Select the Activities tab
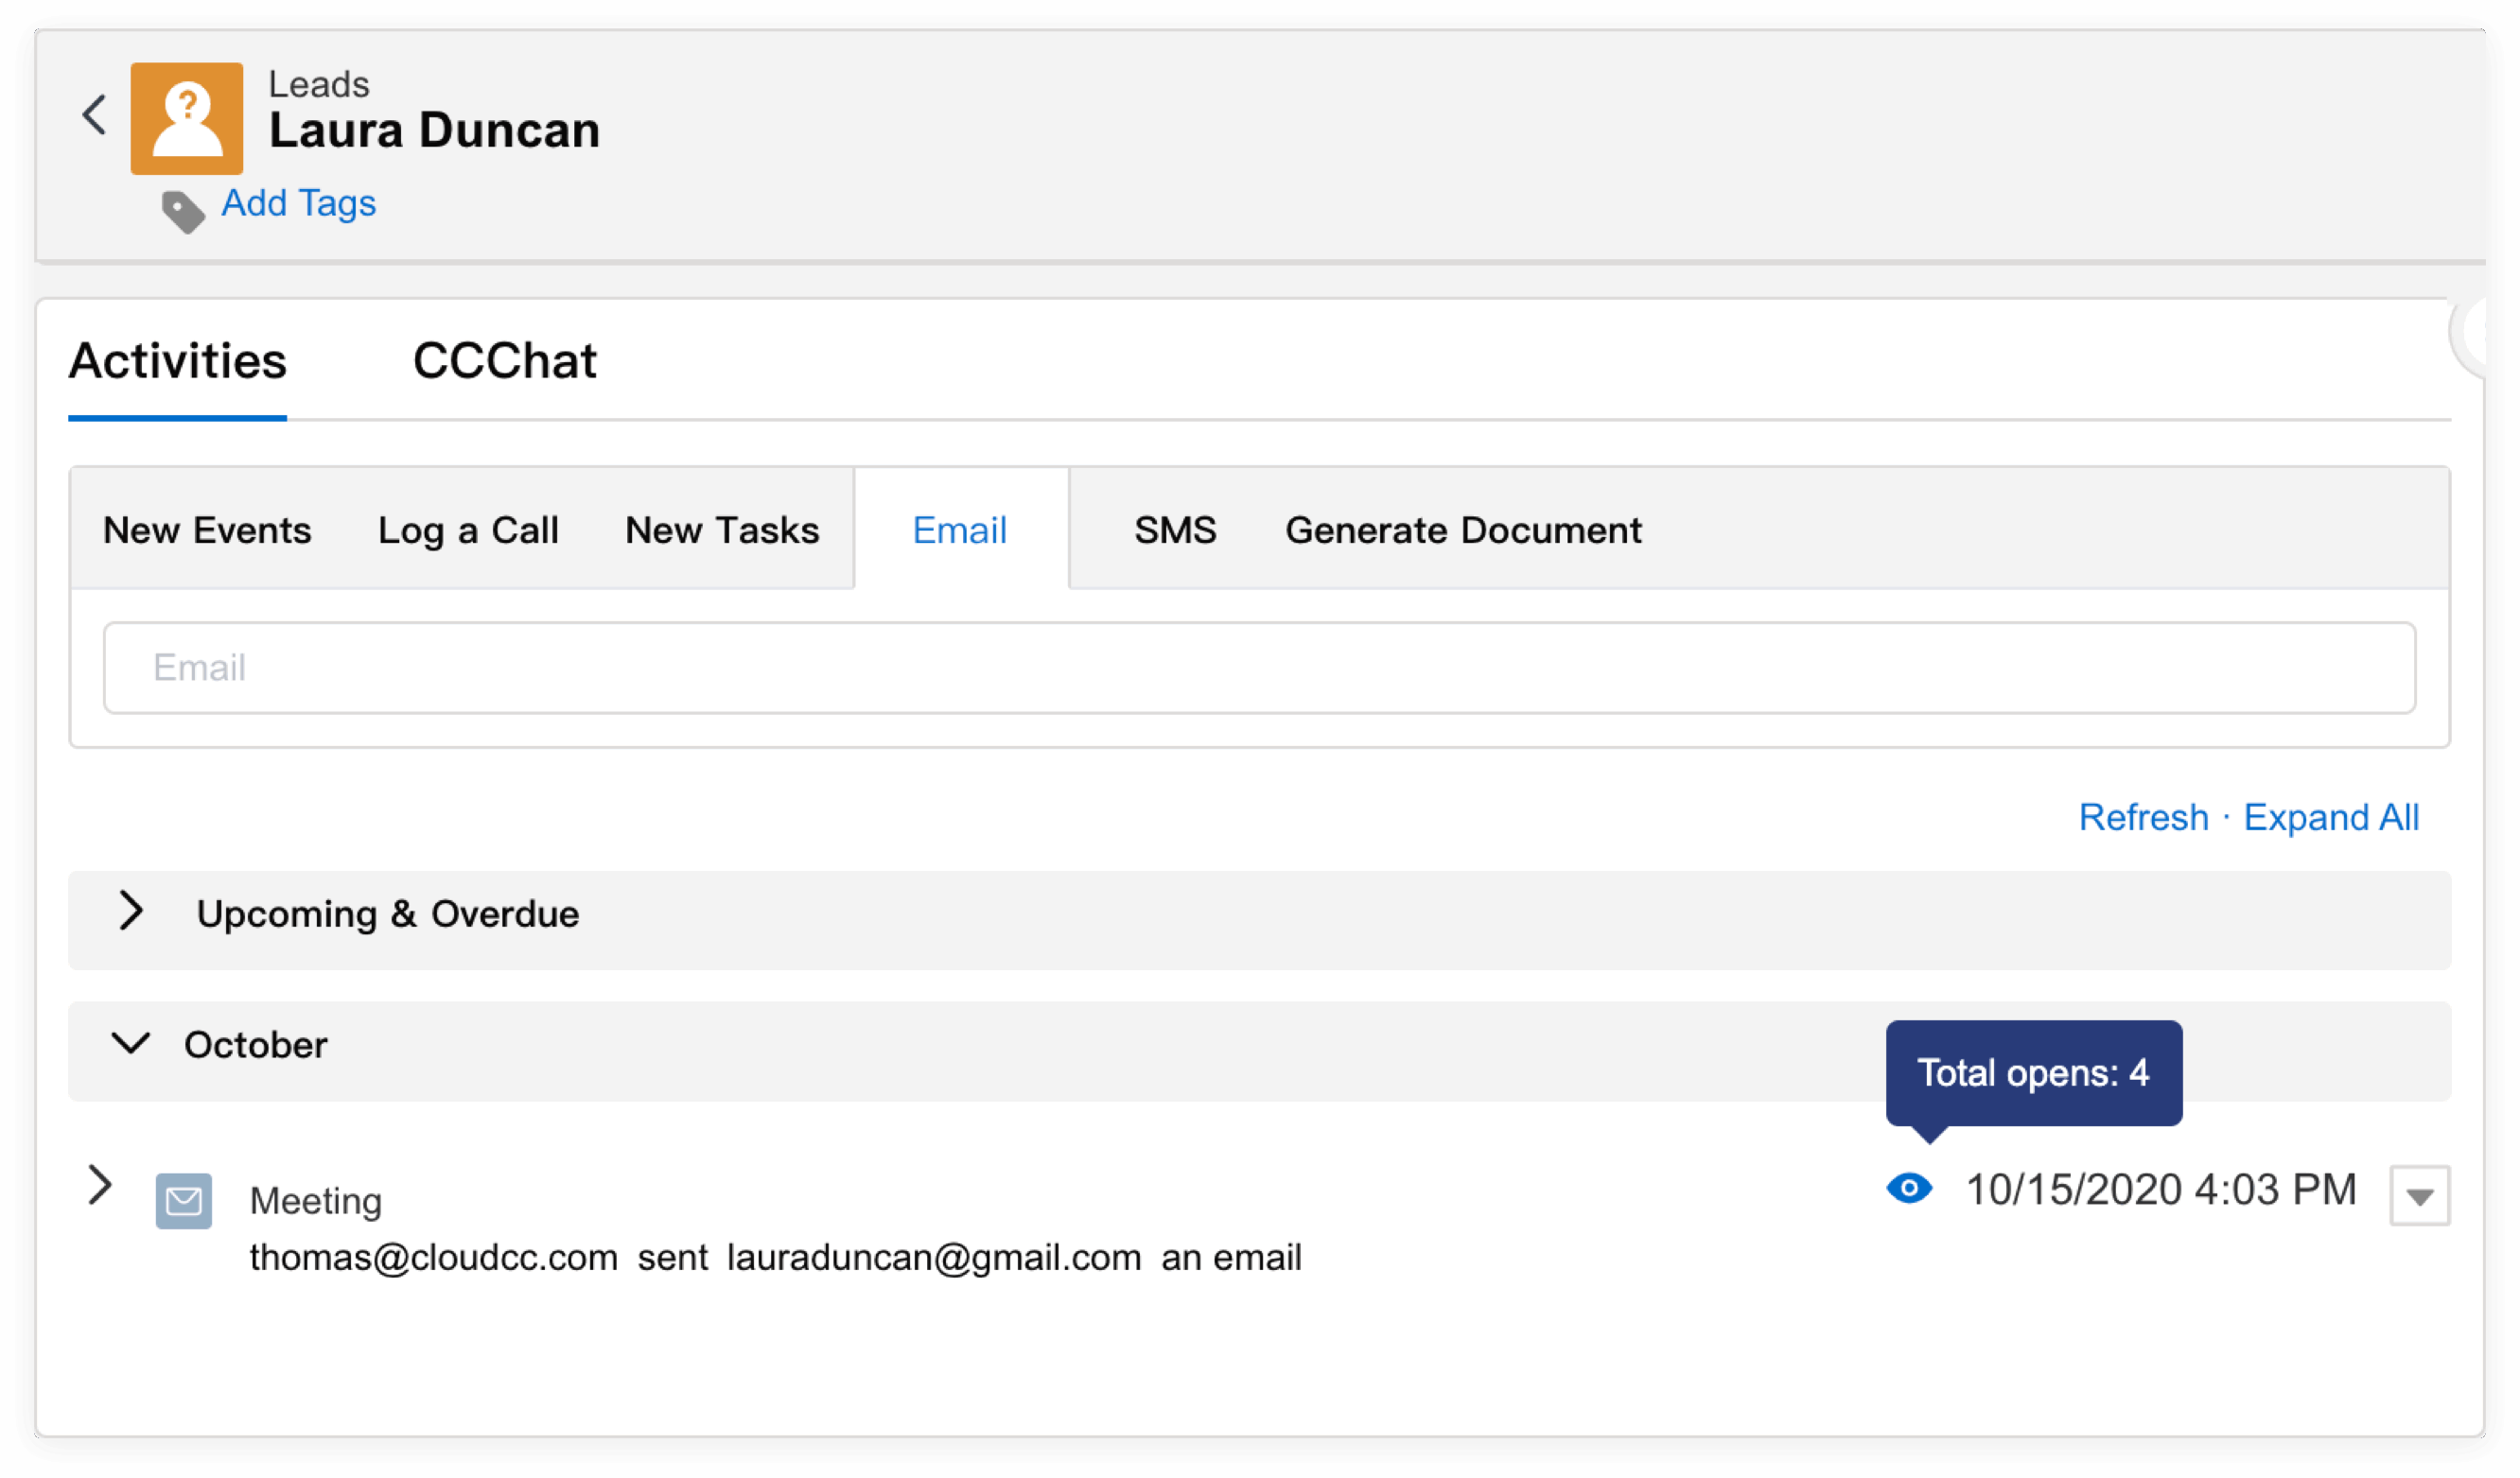Viewport: 2520px width, 1478px height. [177, 361]
